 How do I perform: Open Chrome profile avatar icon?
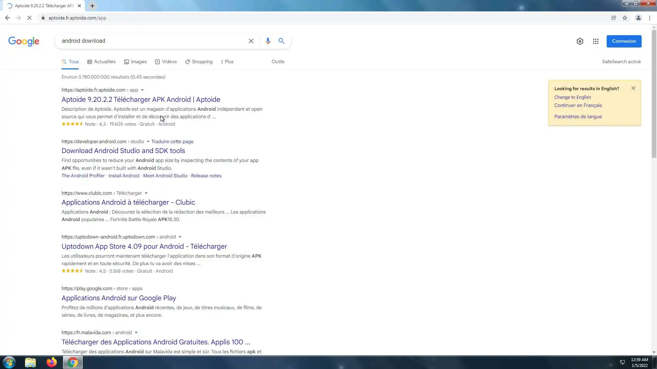click(638, 18)
